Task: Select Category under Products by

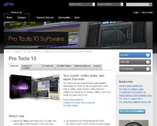Action: pos(22,18)
